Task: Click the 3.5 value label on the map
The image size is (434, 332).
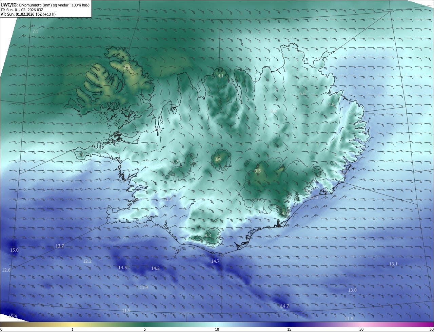Action: 258,171
